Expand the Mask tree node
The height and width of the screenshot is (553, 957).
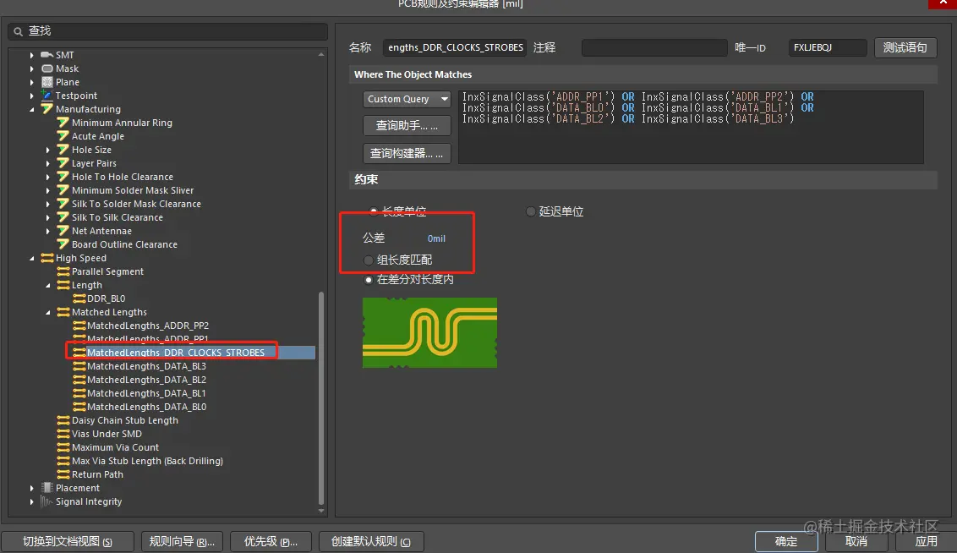tap(32, 68)
